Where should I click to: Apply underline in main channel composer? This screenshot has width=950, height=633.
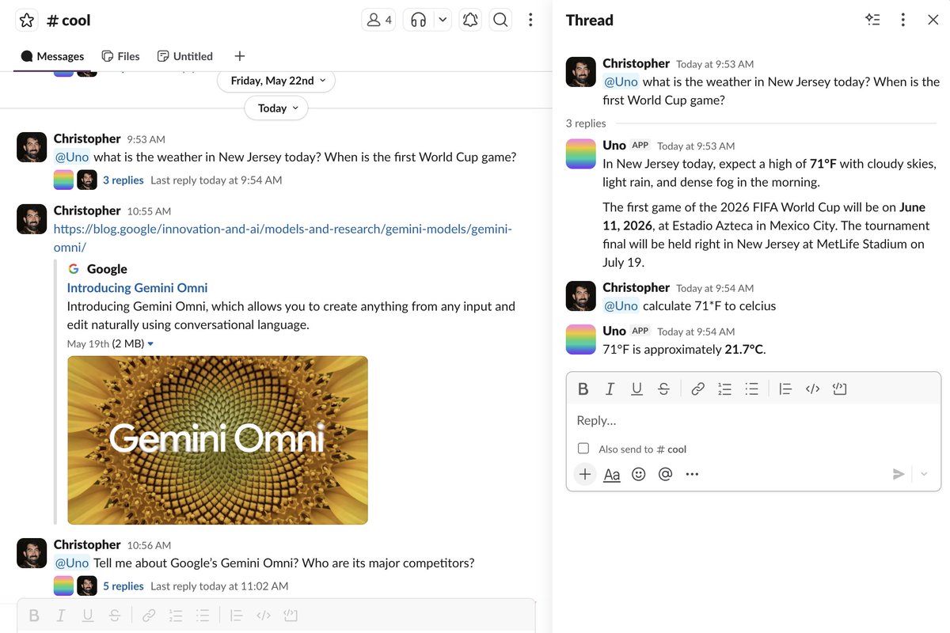[88, 615]
